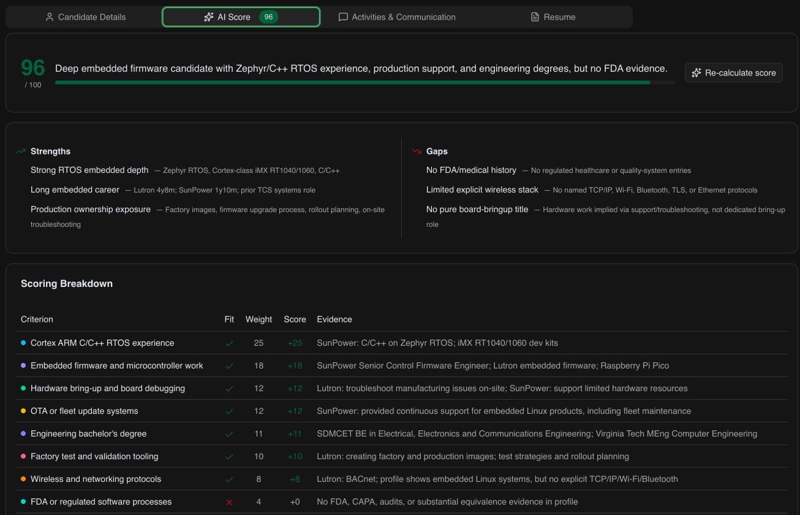Click the weight value 11

click(x=258, y=434)
